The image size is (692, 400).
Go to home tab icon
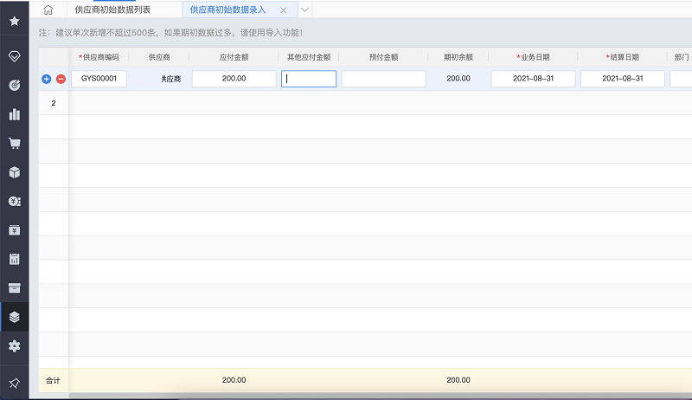pyautogui.click(x=48, y=10)
